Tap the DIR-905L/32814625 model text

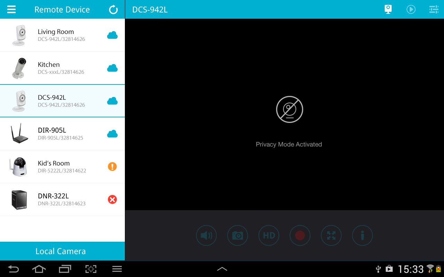tap(60, 138)
